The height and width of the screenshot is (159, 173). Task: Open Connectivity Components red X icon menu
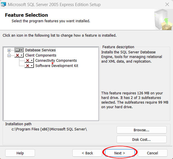point(29,61)
